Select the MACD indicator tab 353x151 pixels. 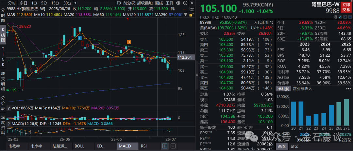[127, 146]
